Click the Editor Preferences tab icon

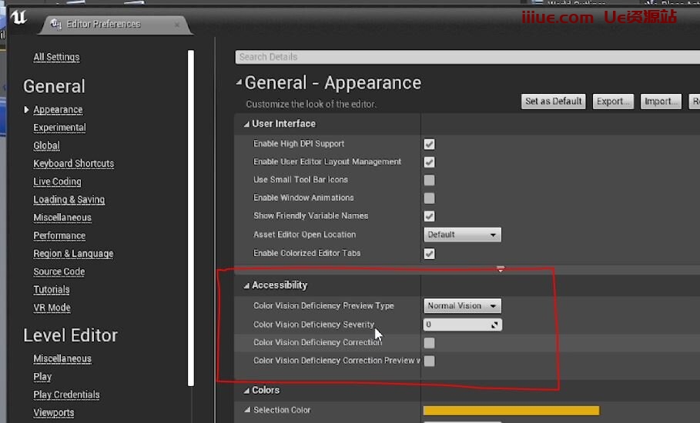[55, 24]
